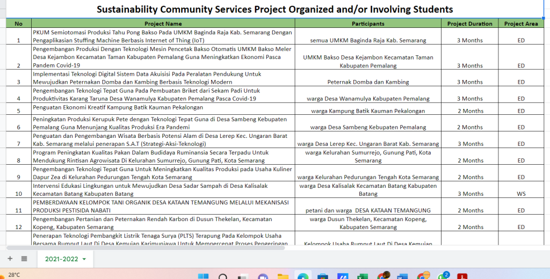Open the All Sheets list icon
The image size is (550, 279).
[24, 259]
